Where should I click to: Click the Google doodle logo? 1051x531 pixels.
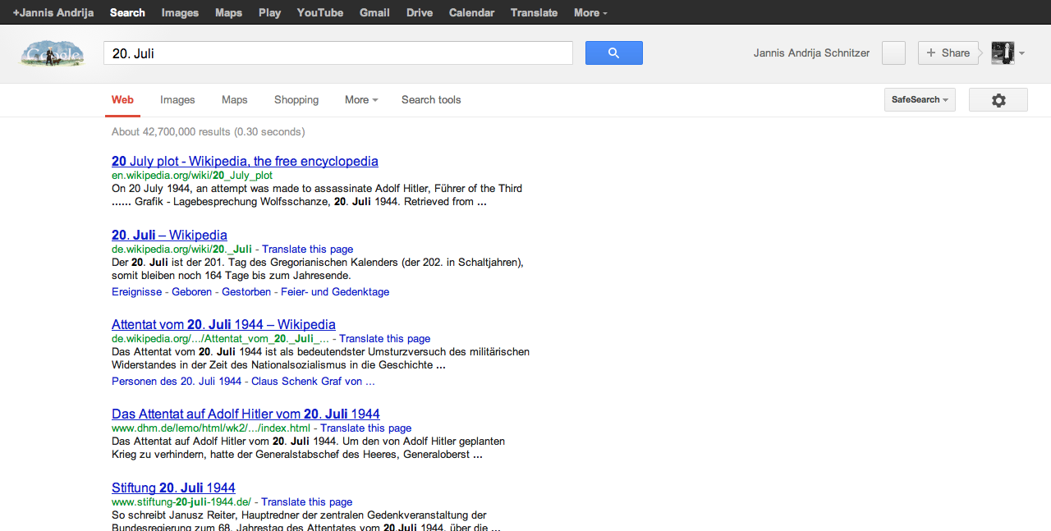[x=53, y=53]
